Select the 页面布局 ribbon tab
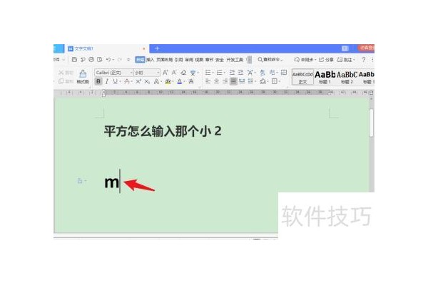 (164, 59)
